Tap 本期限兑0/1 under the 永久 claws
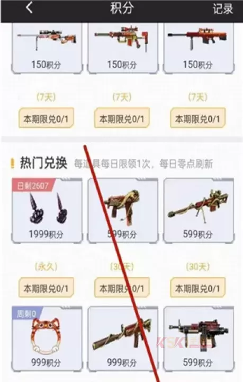 pyautogui.click(x=46, y=288)
